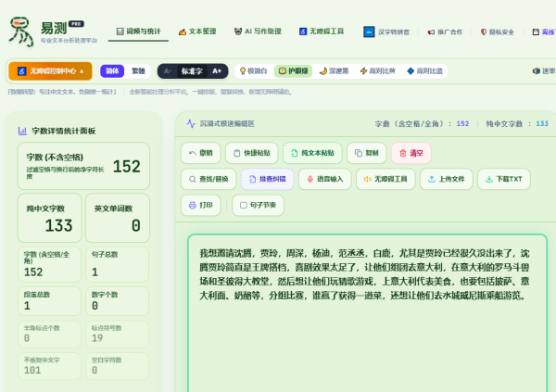This screenshot has height=392, width=556.
Task: Click the 数字个数 0 stat card
Action: [118, 301]
